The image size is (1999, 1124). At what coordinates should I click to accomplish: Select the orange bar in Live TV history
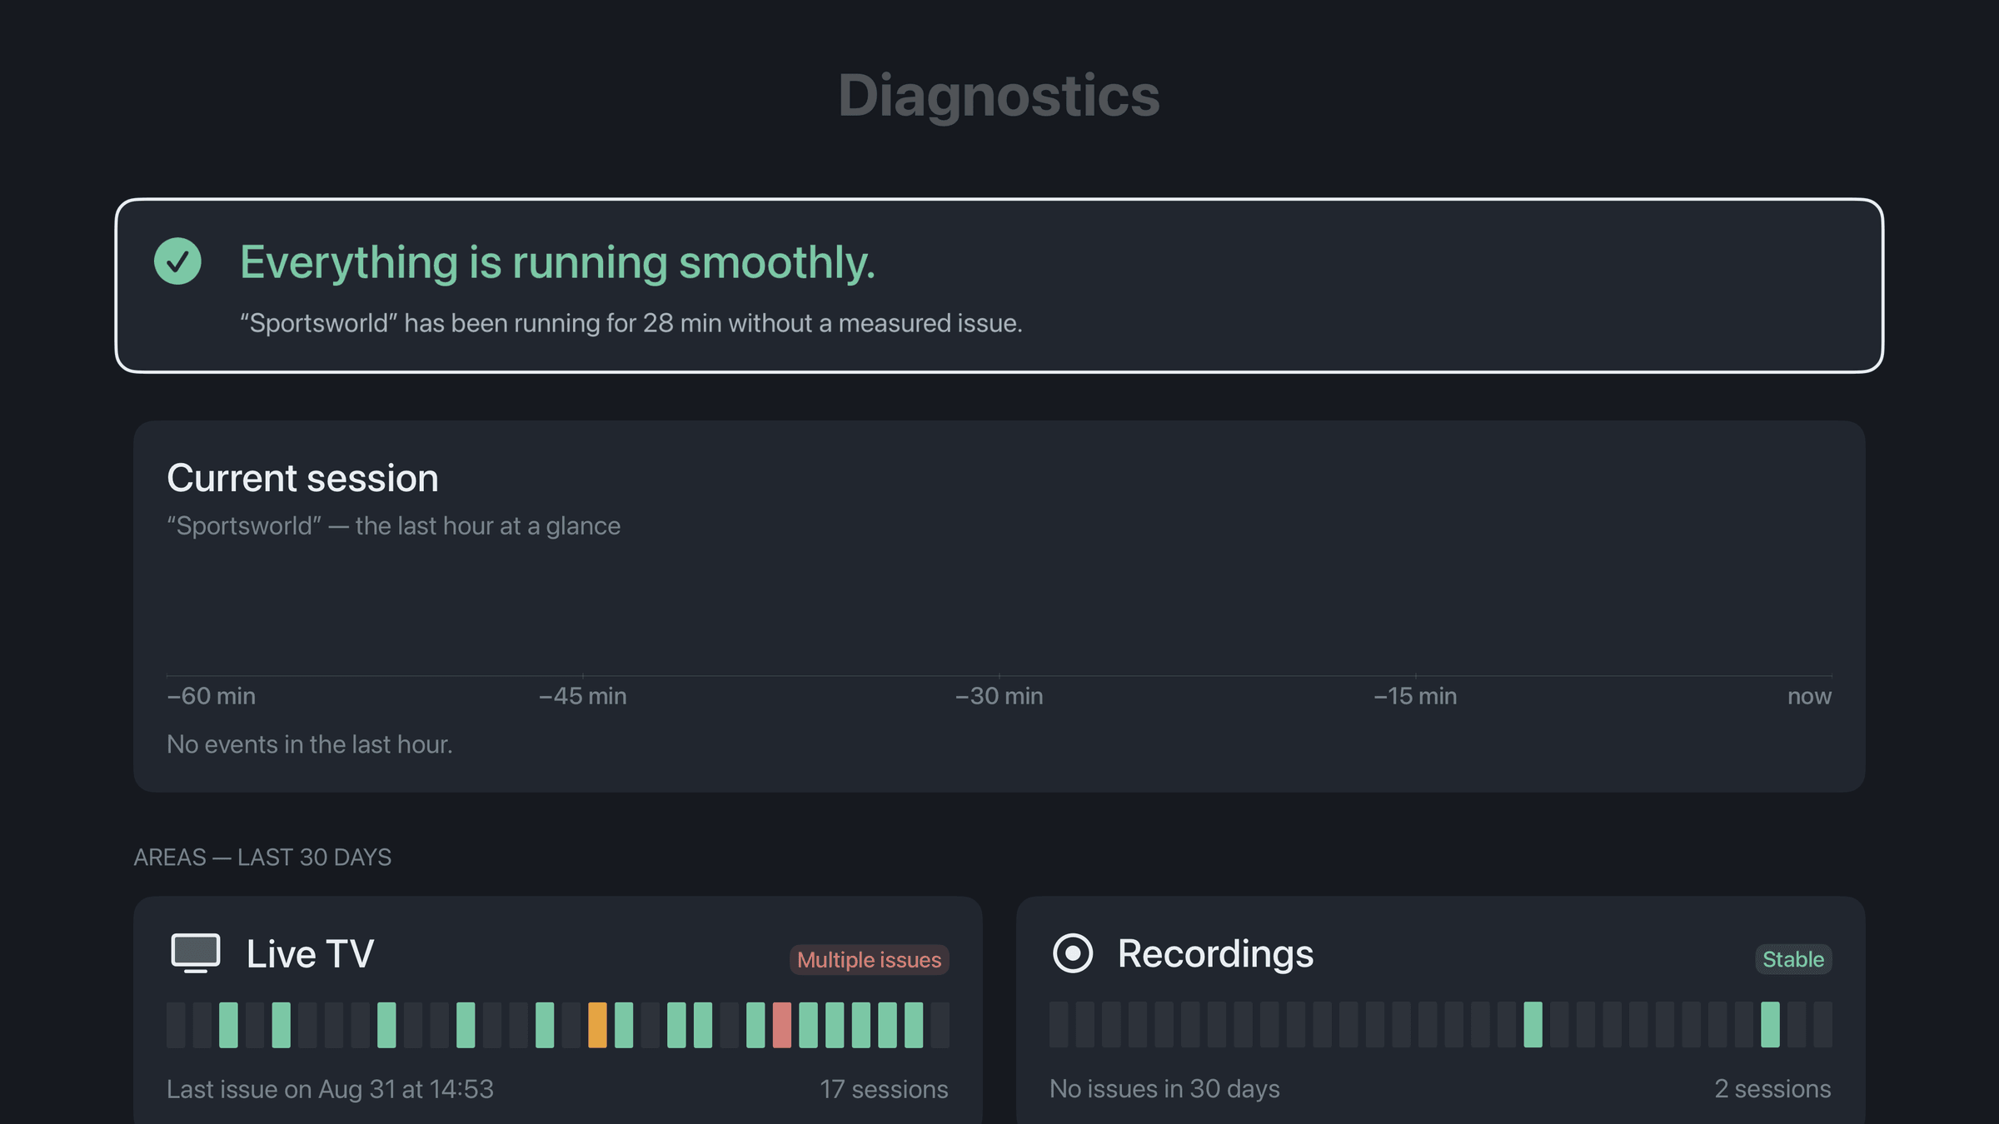(597, 1025)
